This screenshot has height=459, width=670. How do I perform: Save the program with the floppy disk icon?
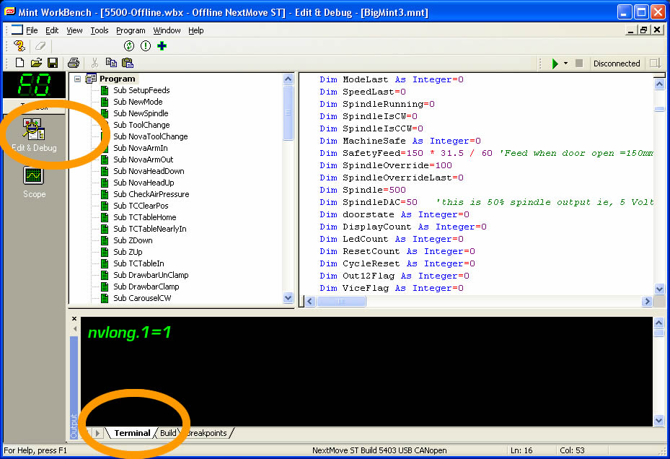tap(53, 63)
